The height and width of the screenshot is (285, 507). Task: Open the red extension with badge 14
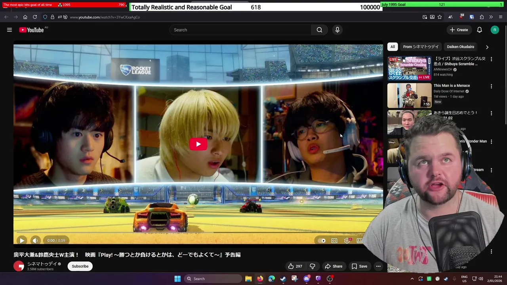[461, 17]
